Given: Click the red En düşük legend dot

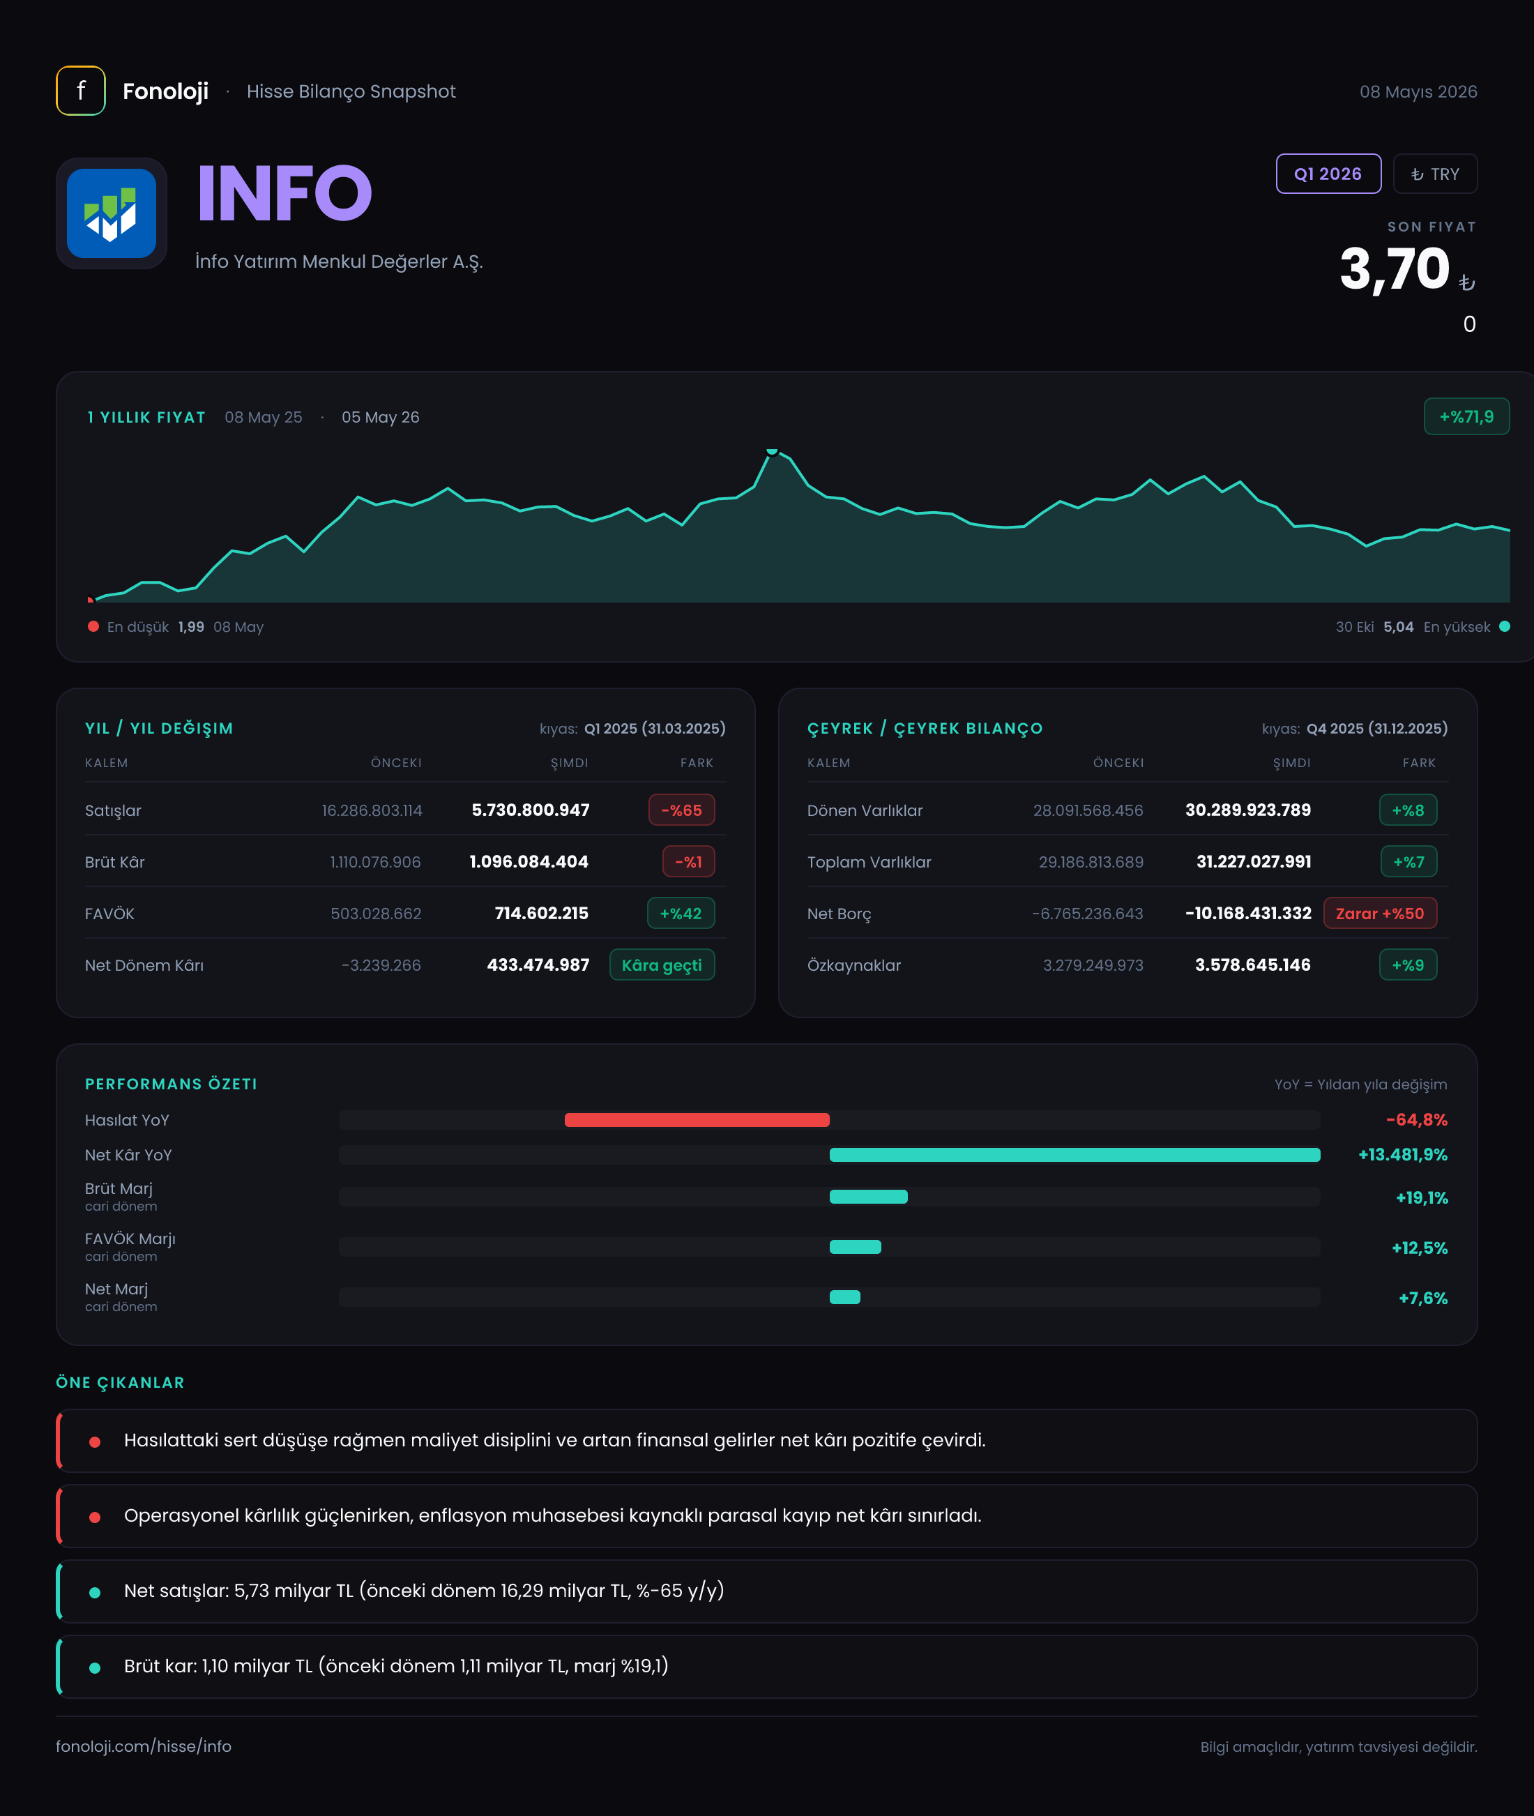Looking at the screenshot, I should tap(93, 626).
